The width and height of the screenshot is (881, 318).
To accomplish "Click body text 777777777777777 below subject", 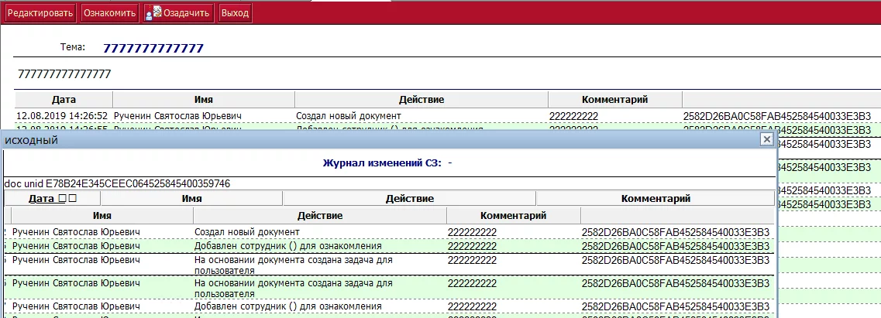I will [64, 74].
